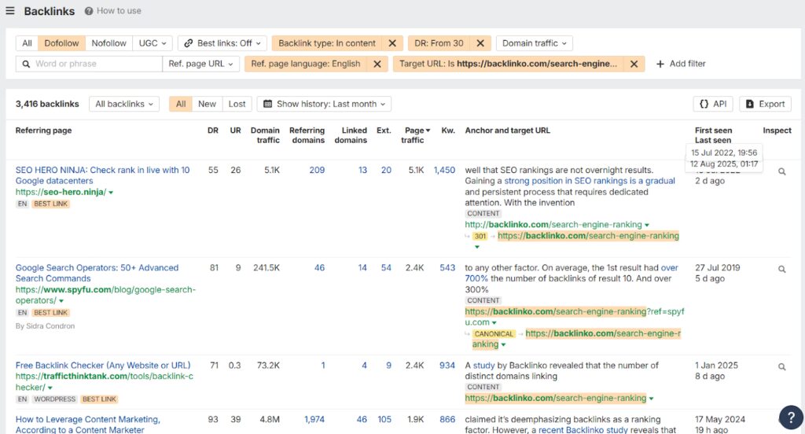Switch to the All backlinks status tab
This screenshot has height=434, width=805.
181,104
